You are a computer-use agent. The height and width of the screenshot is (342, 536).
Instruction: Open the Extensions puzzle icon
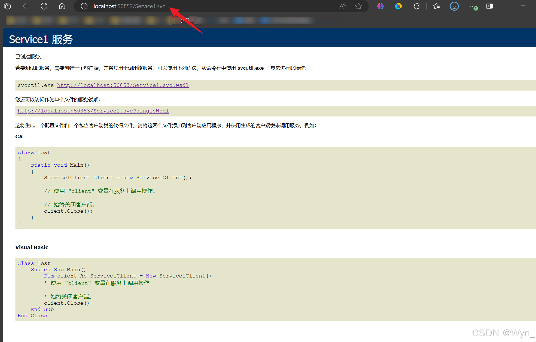(x=416, y=6)
